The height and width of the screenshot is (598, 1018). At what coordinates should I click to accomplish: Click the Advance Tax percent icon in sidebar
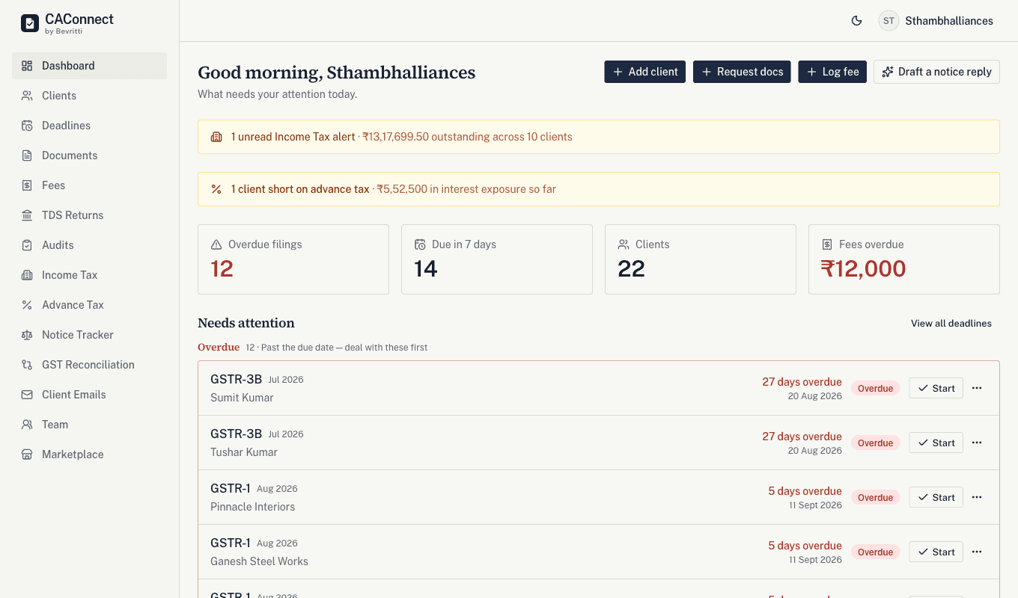(x=27, y=305)
